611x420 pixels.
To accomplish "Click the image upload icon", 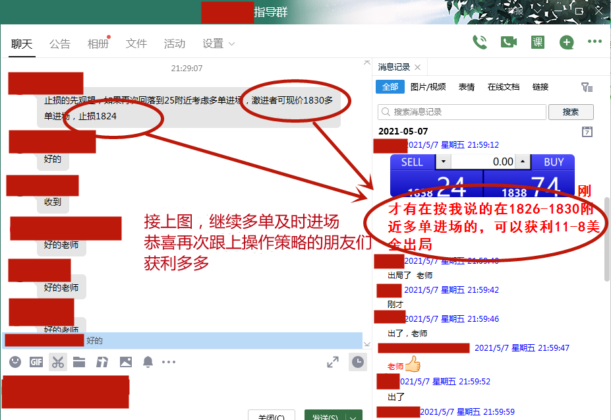I will pos(125,361).
